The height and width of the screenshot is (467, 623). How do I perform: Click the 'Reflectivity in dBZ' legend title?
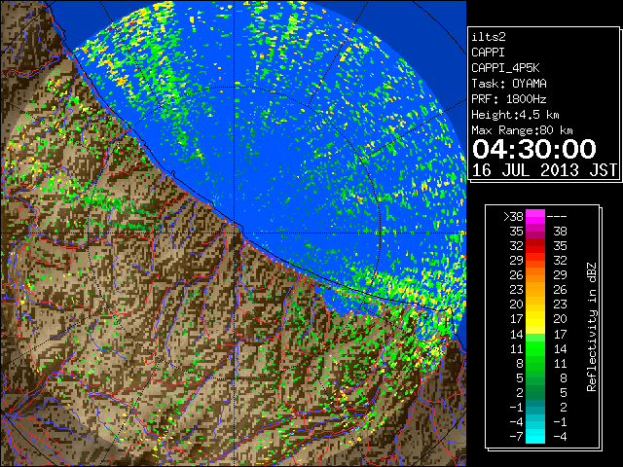(591, 327)
